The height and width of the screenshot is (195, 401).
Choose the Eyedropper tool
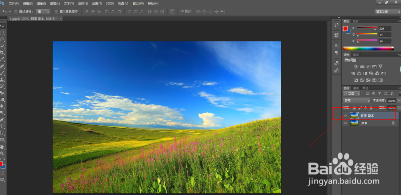pos(2,59)
